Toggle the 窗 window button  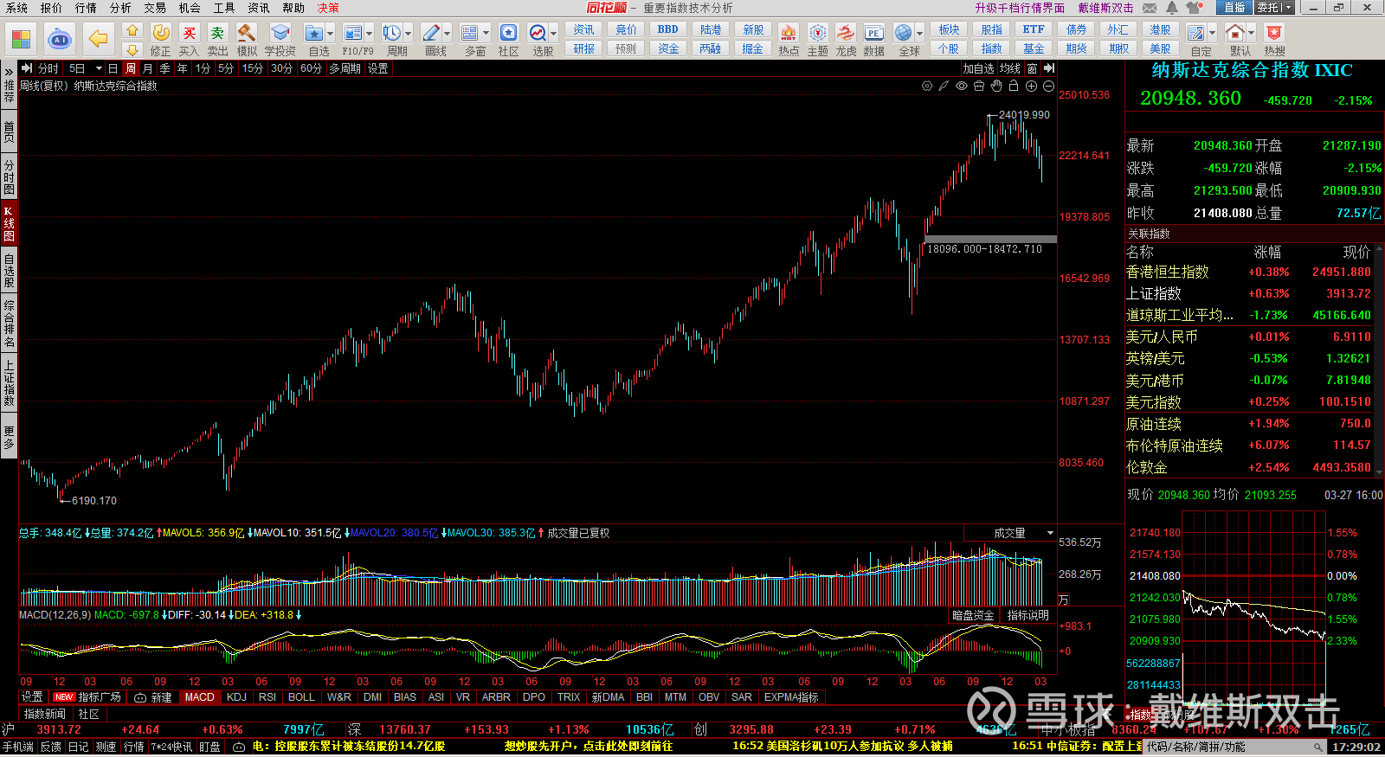[x=1032, y=68]
